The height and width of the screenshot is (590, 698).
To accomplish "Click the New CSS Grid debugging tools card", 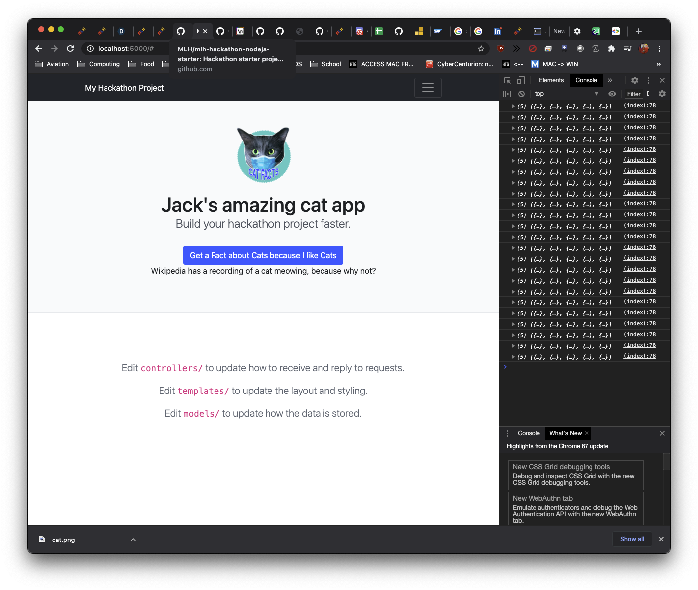I will coord(576,475).
